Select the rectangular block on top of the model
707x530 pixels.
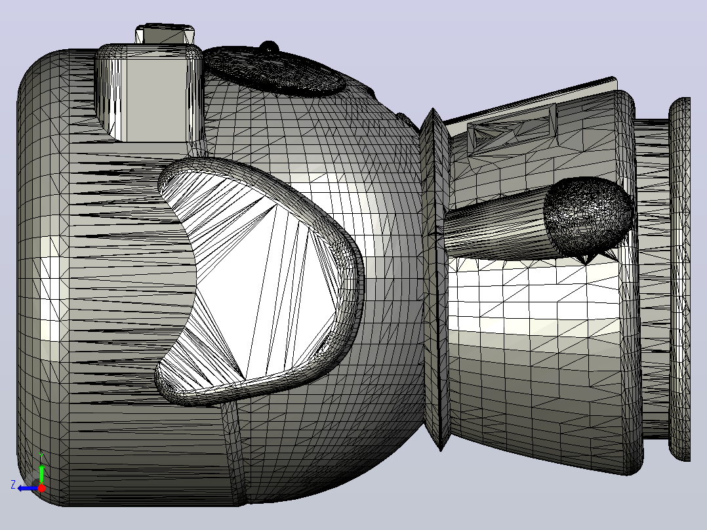point(150,92)
